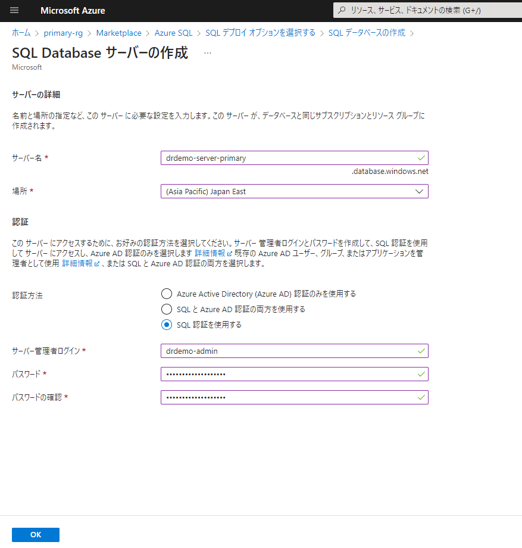Open the ellipsis menu beside the page title
The height and width of the screenshot is (548, 522).
[208, 53]
